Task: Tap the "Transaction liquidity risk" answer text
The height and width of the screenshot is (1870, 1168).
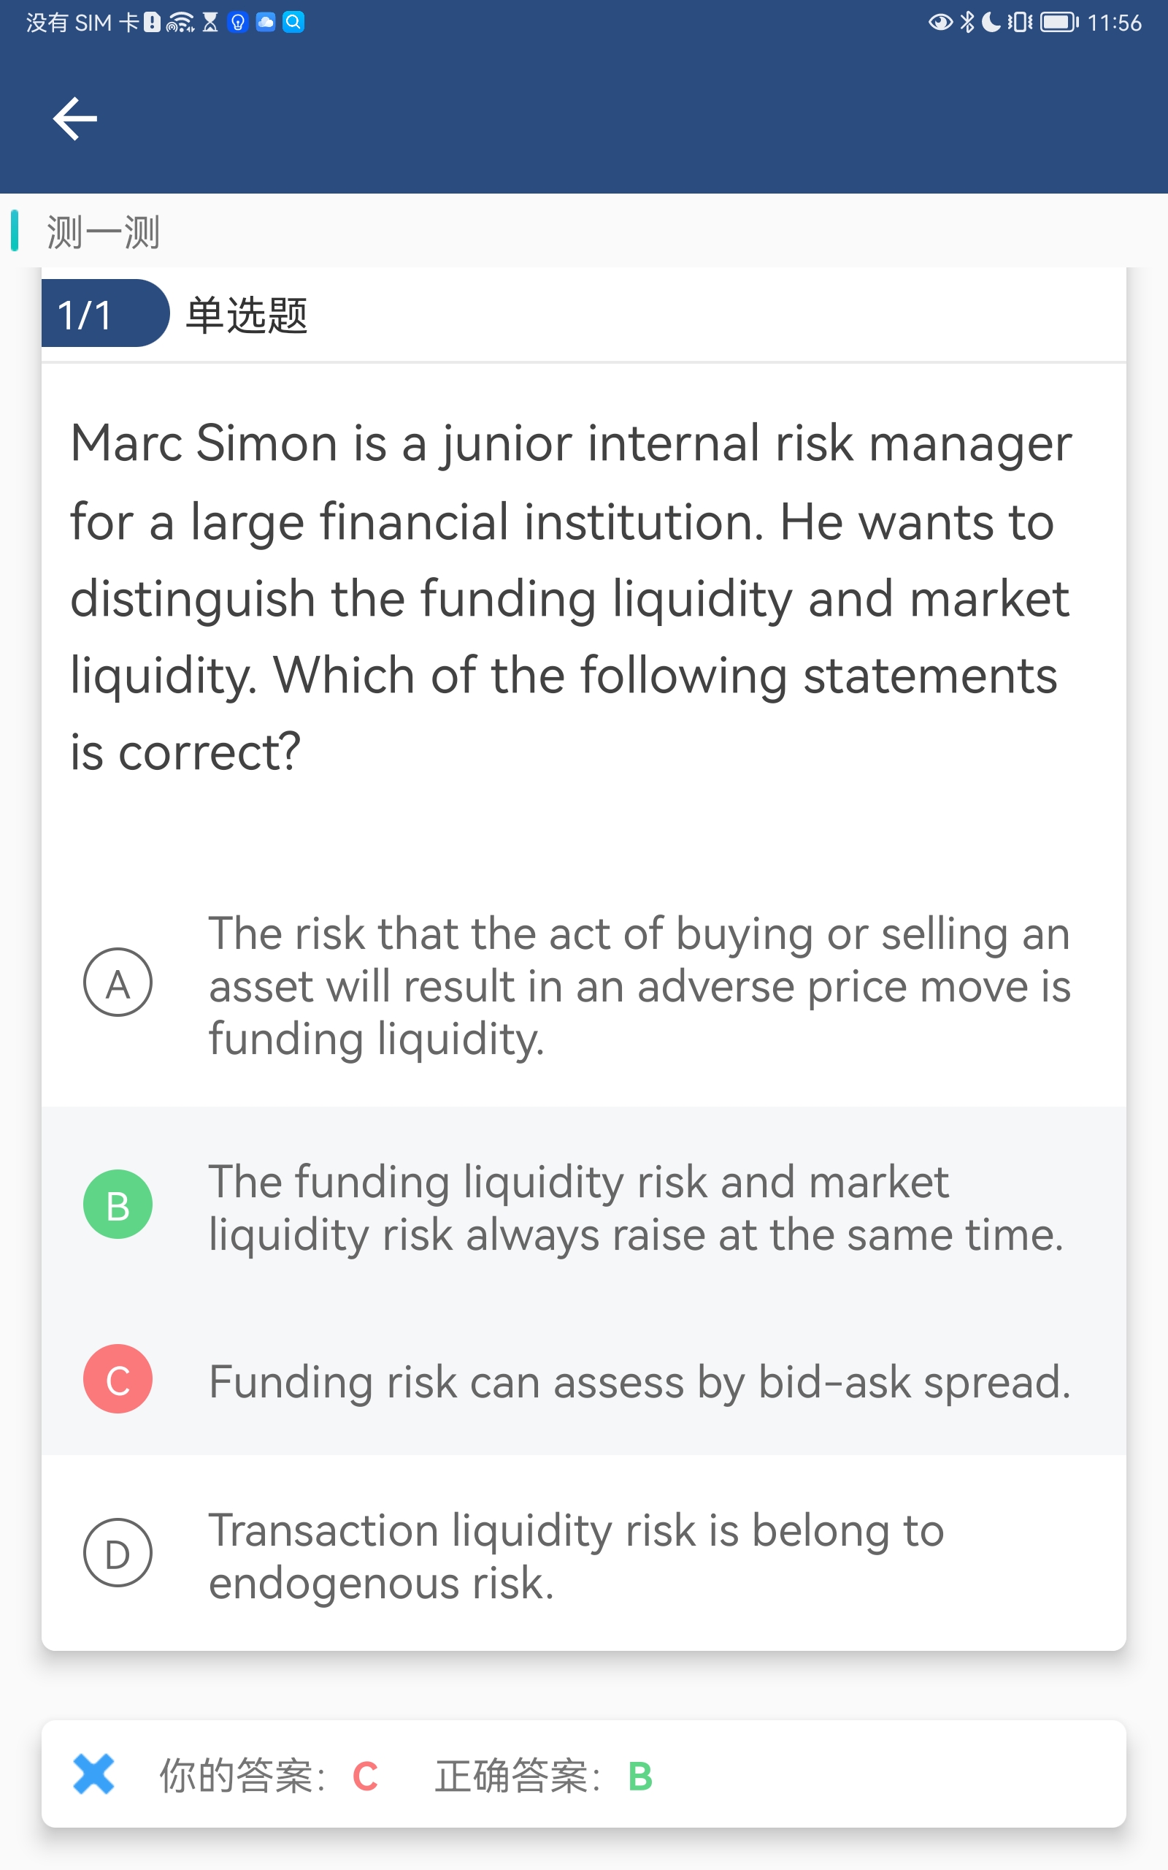Action: [575, 1557]
